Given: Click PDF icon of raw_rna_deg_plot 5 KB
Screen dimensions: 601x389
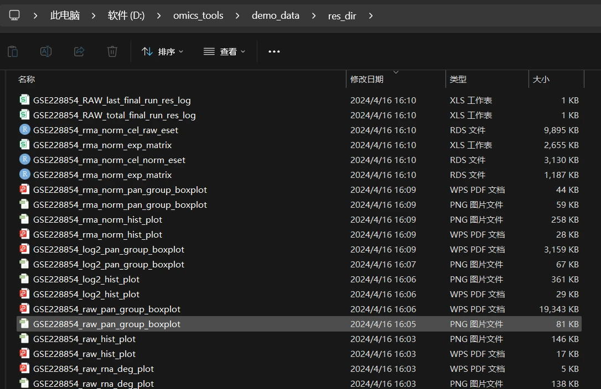Looking at the screenshot, I should tap(24, 369).
